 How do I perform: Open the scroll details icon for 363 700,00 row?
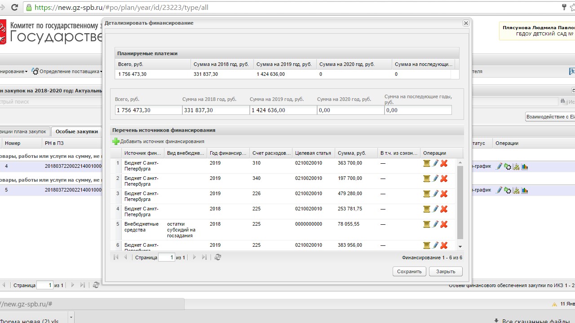[x=427, y=164]
